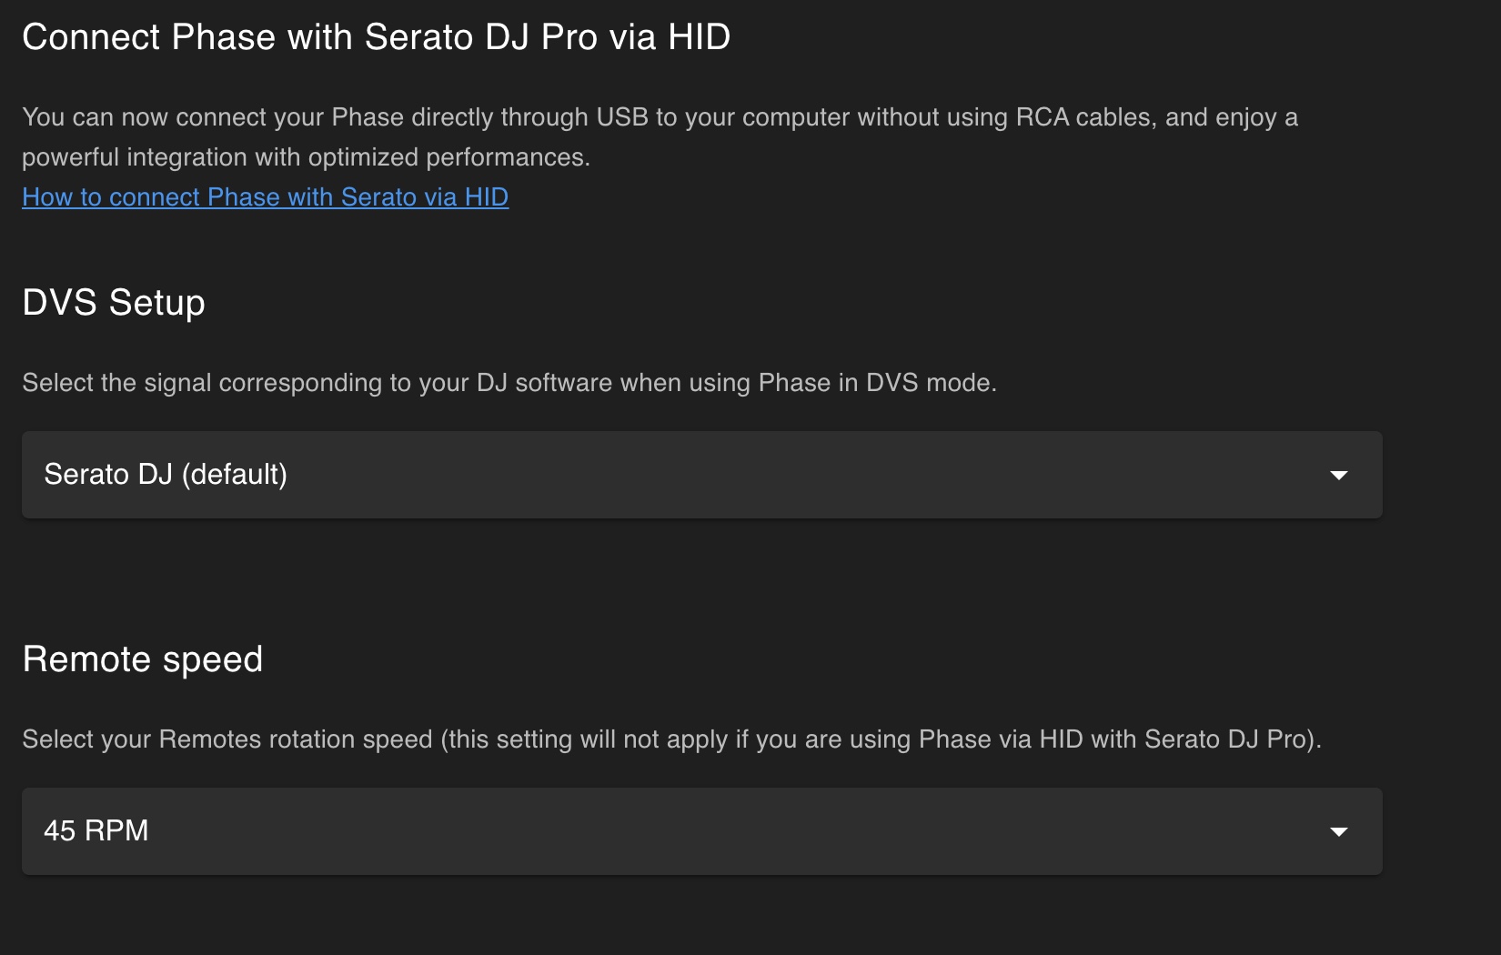This screenshot has width=1501, height=955.
Task: Click the words DVS mode in the description
Action: [x=929, y=383]
